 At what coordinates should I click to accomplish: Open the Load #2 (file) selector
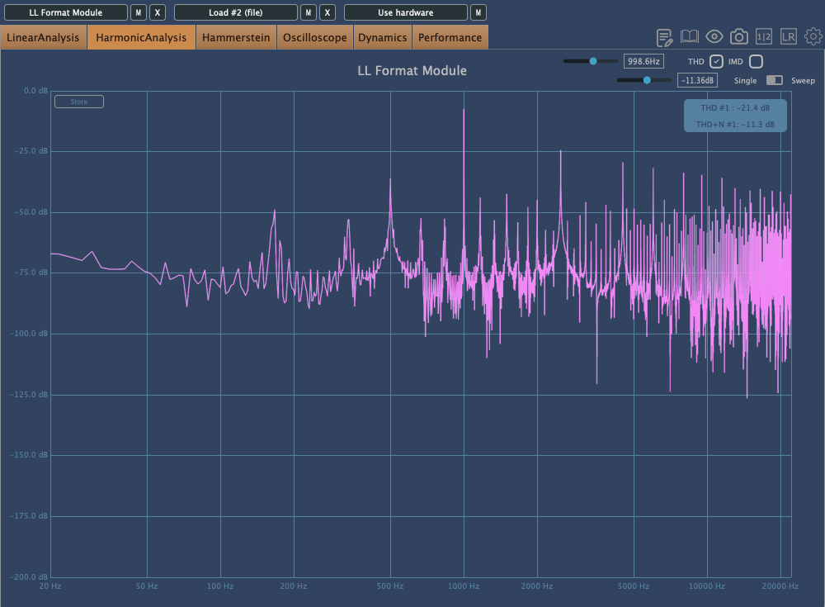click(x=235, y=12)
